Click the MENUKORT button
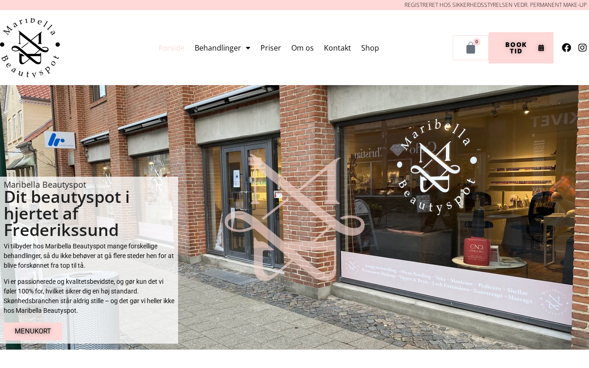Image resolution: width=589 pixels, height=368 pixels. pos(33,331)
